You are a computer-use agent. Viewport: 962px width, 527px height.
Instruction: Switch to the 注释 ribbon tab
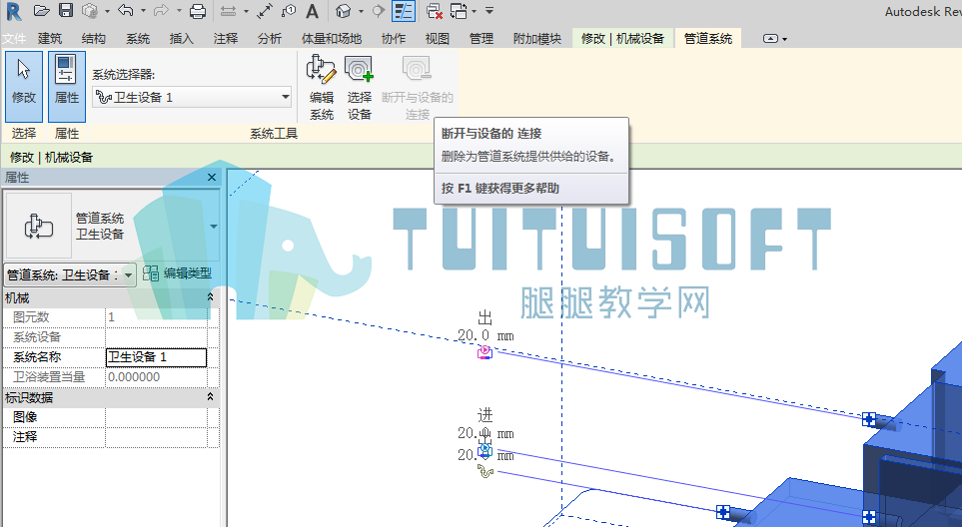pyautogui.click(x=225, y=39)
